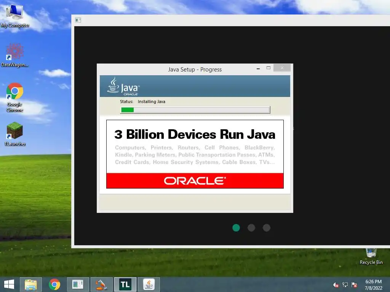Open My Computer desktop icon
390x292 pixels.
tap(15, 16)
